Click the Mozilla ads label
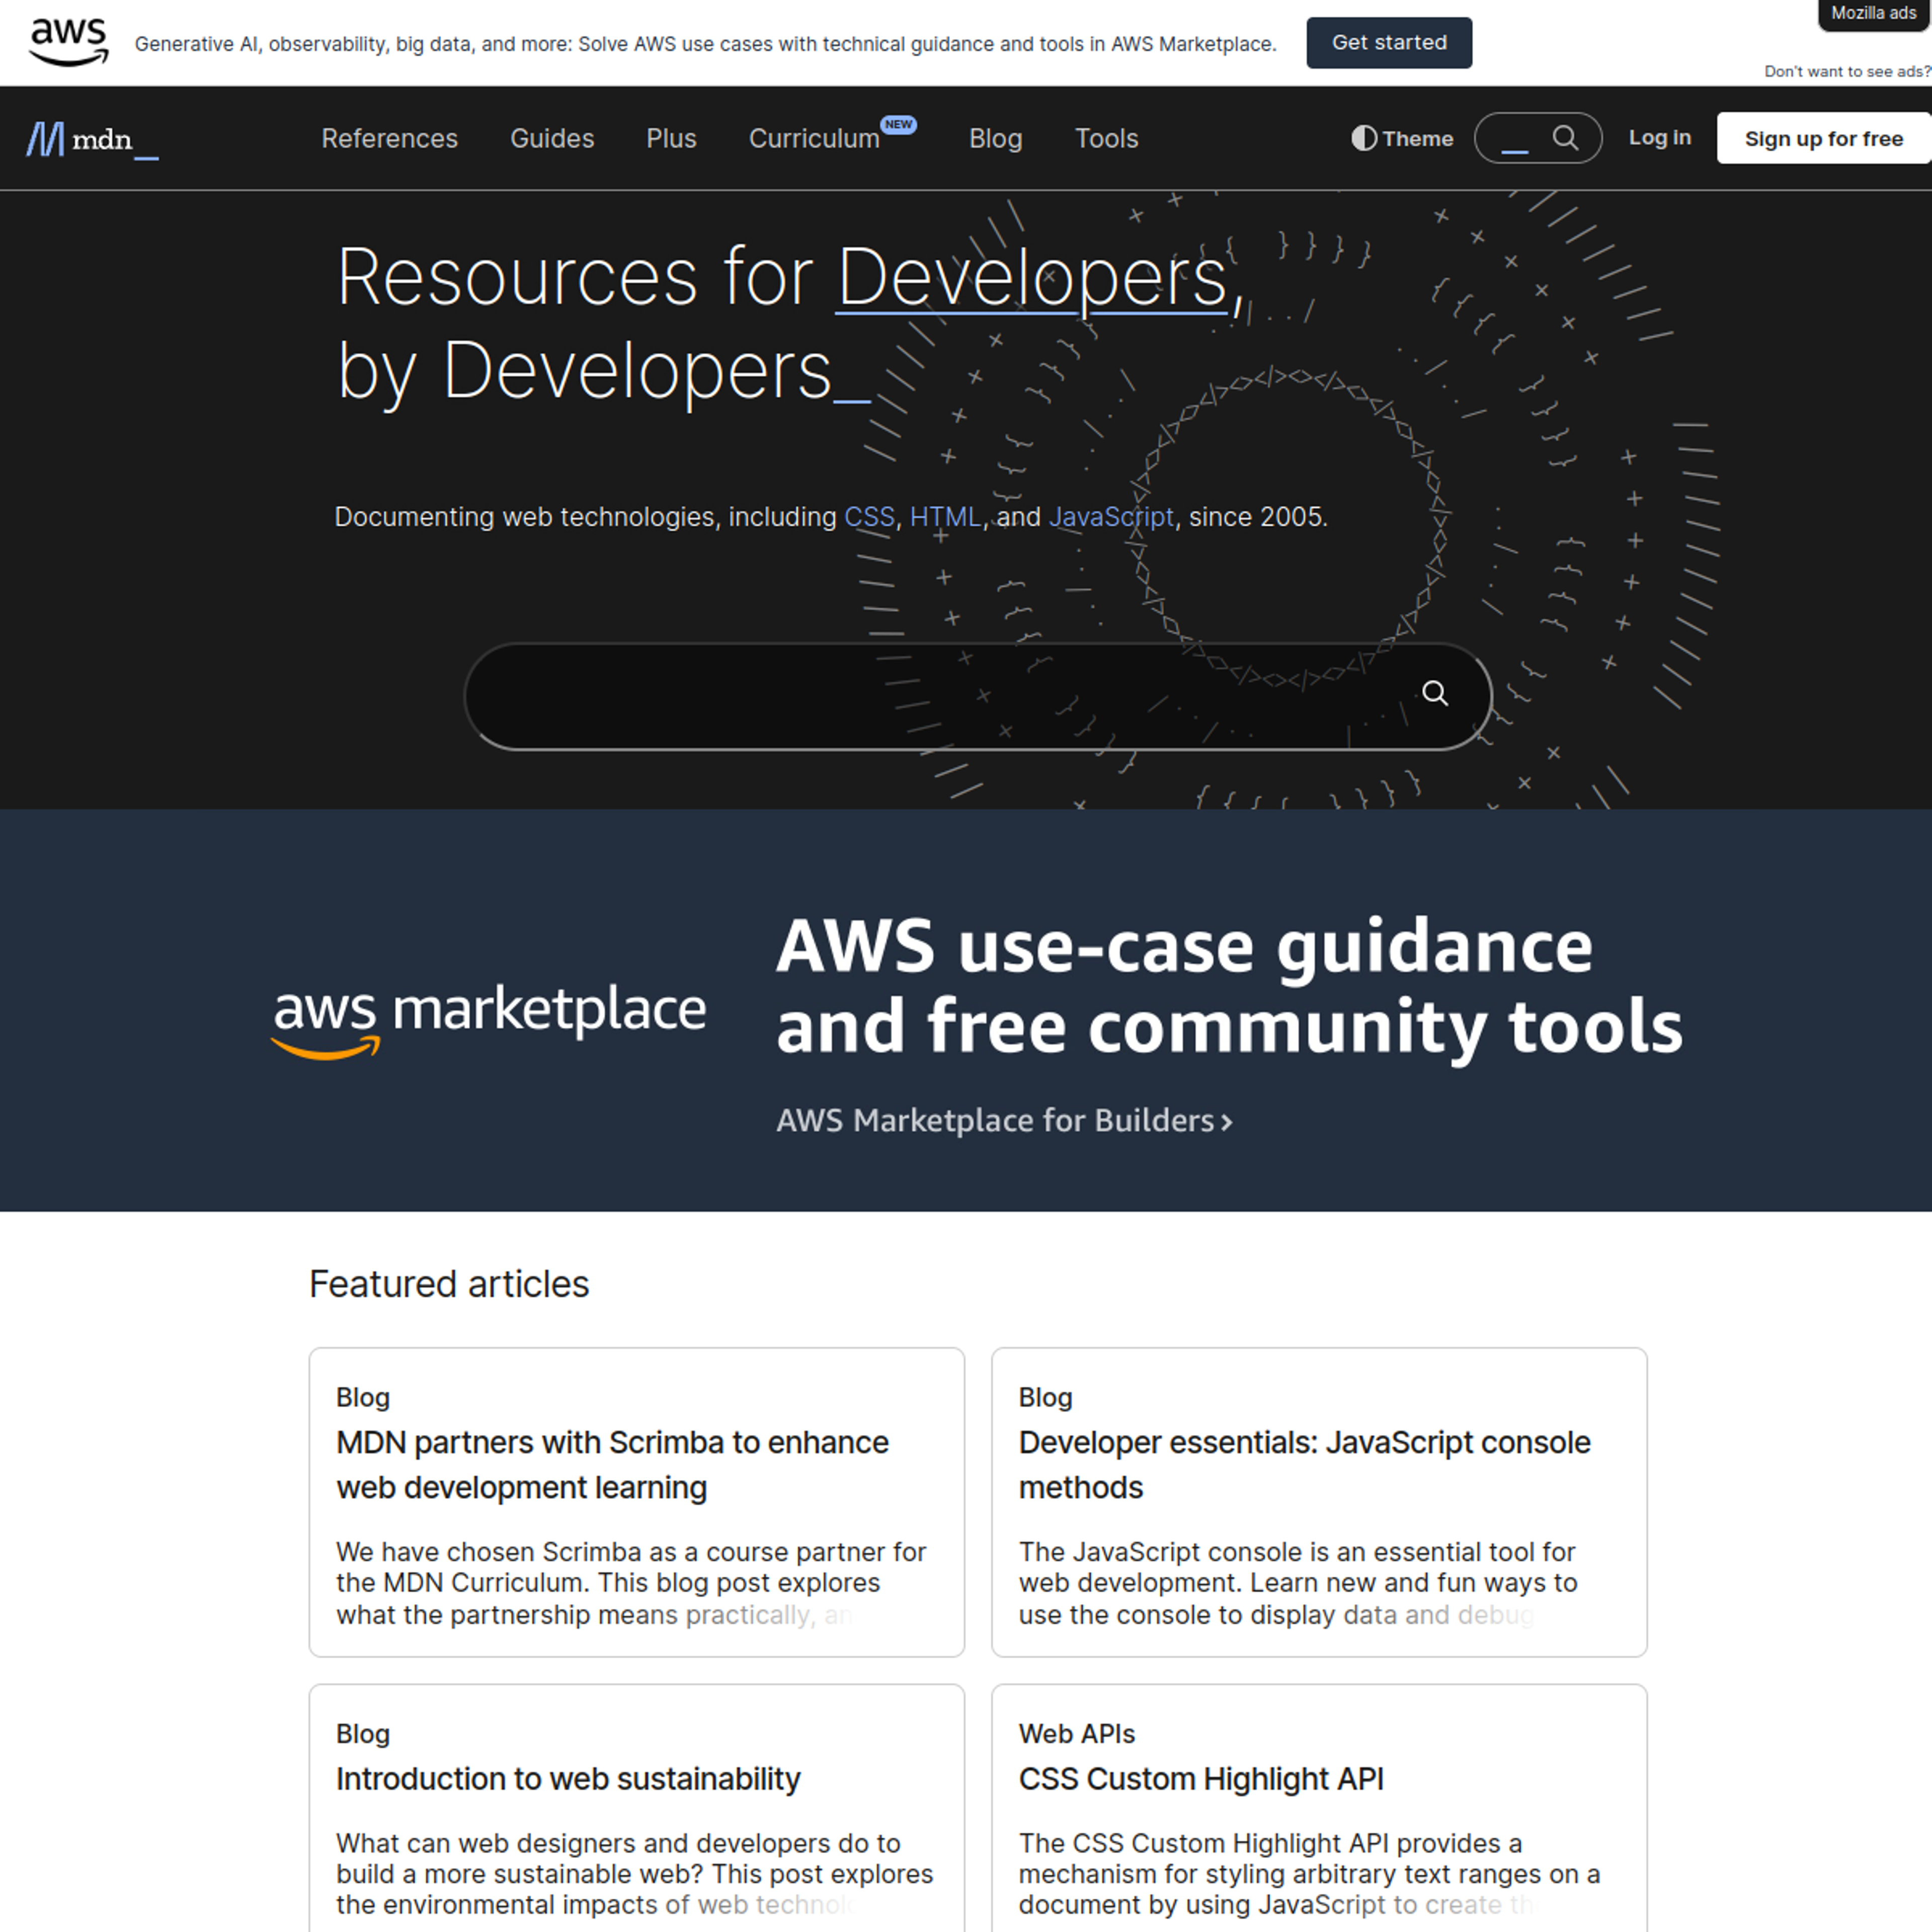 point(1873,13)
